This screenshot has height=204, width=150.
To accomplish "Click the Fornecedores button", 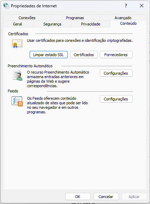I will (116, 55).
